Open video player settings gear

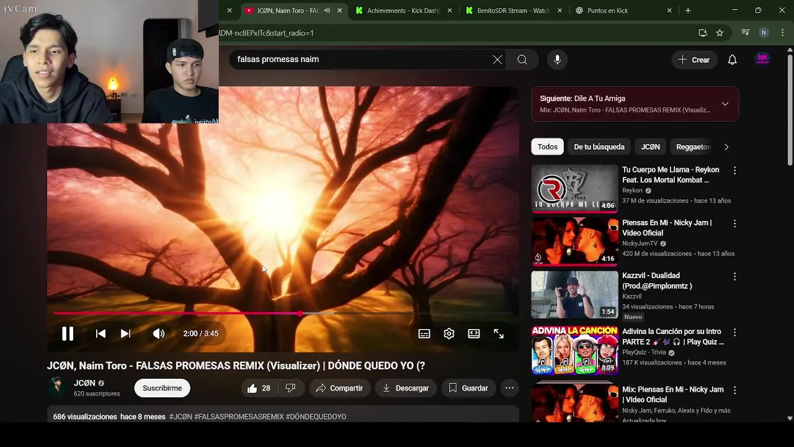(x=449, y=333)
